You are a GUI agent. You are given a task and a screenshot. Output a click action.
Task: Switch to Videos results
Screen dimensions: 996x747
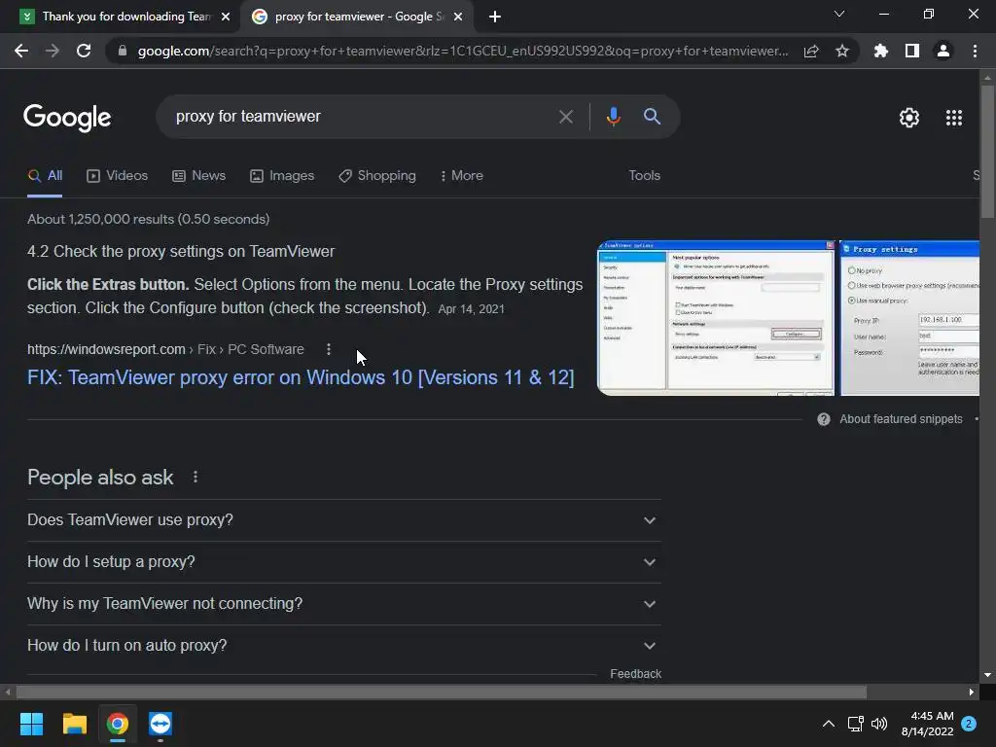[118, 176]
